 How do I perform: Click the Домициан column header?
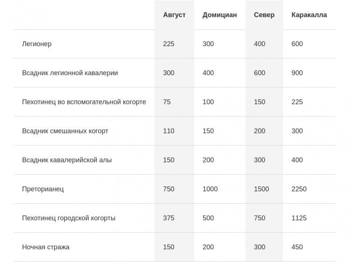click(x=220, y=15)
